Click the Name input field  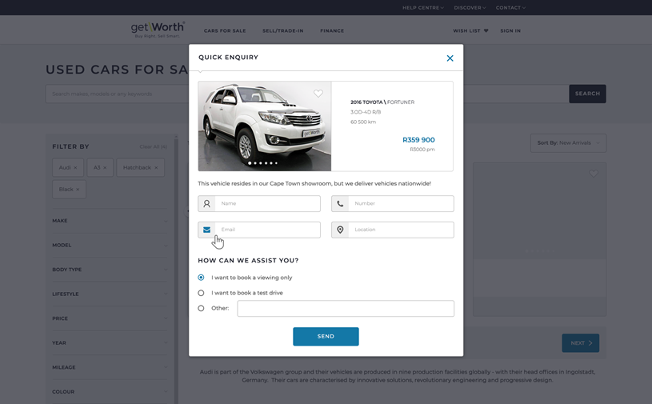point(259,204)
